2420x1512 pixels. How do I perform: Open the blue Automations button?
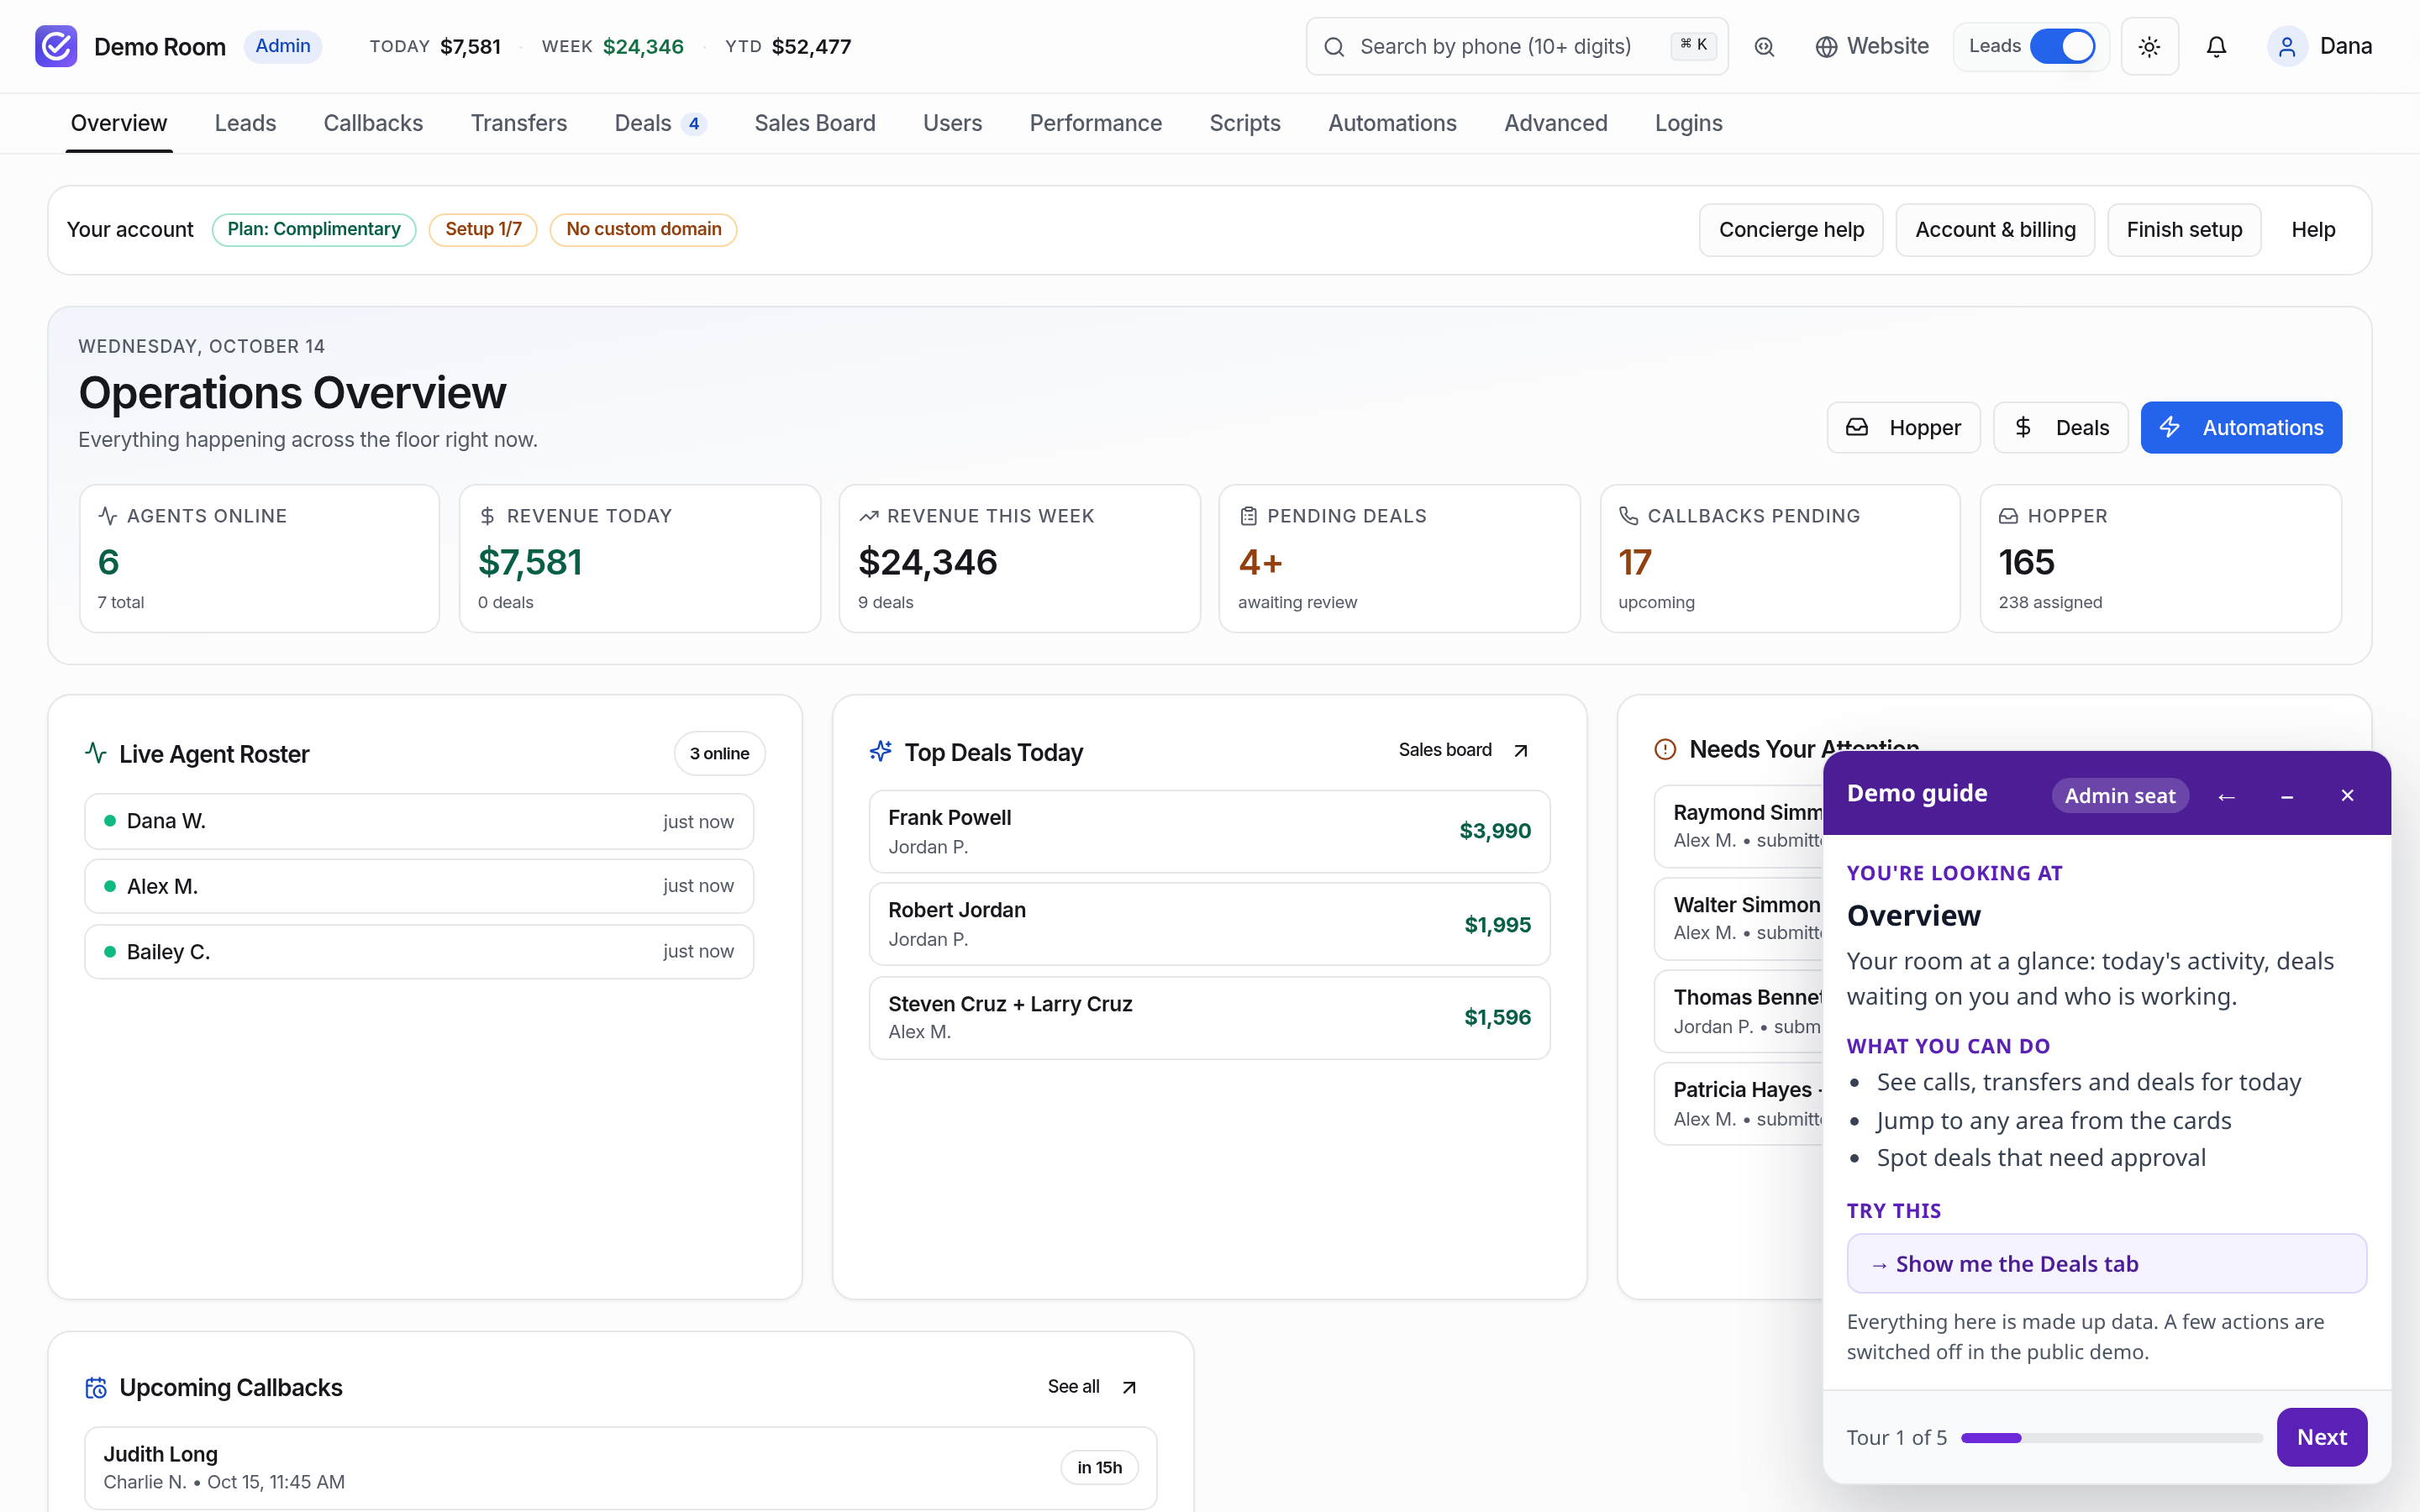point(2240,428)
